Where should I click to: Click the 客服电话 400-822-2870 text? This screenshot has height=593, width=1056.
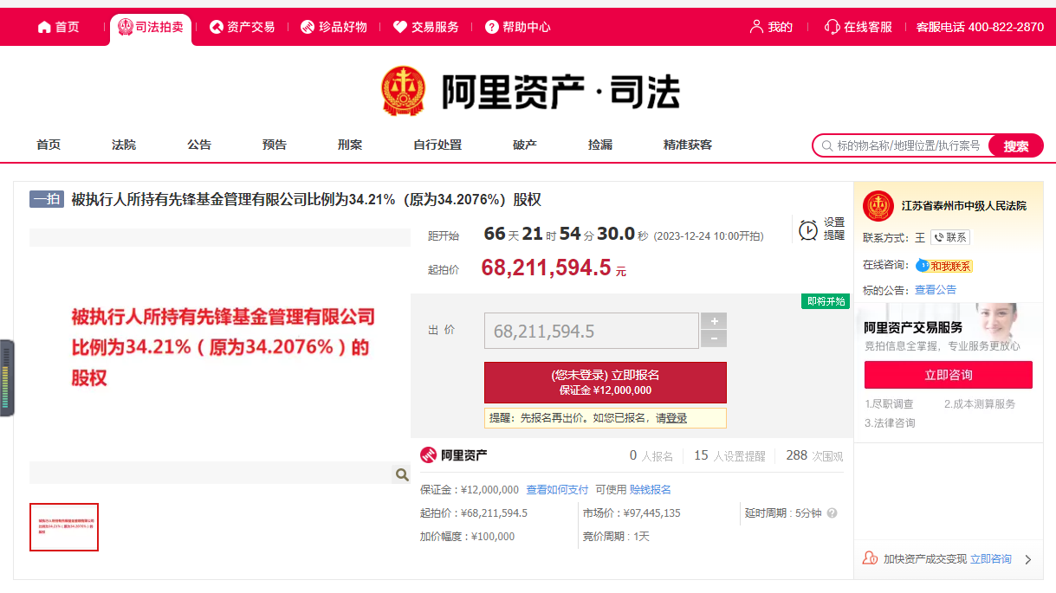click(x=980, y=27)
